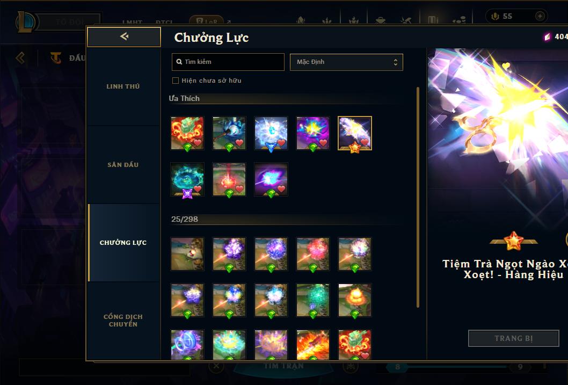This screenshot has width=568, height=385.
Task: Click the back arrow above the sidebar
Action: pos(124,36)
